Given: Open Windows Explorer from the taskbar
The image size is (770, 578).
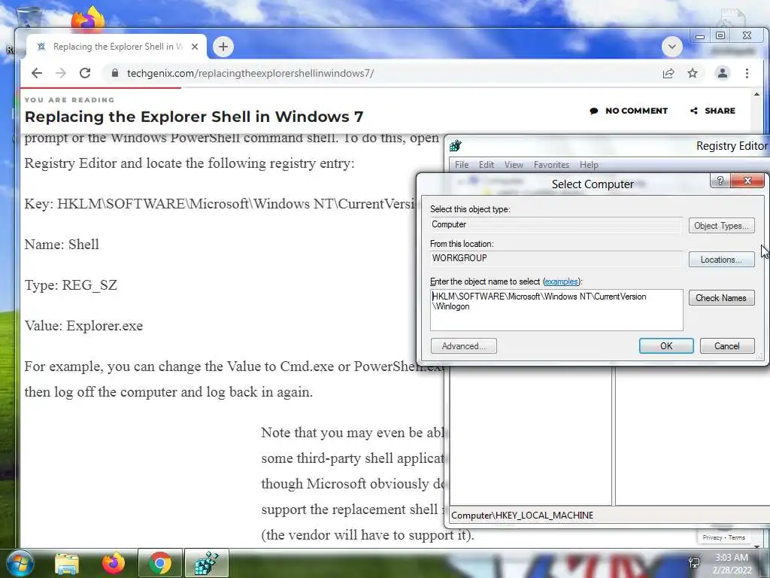Looking at the screenshot, I should click(x=67, y=564).
